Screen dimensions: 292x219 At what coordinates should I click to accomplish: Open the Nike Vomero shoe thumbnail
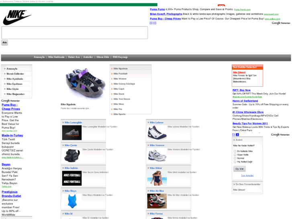coord(157,156)
